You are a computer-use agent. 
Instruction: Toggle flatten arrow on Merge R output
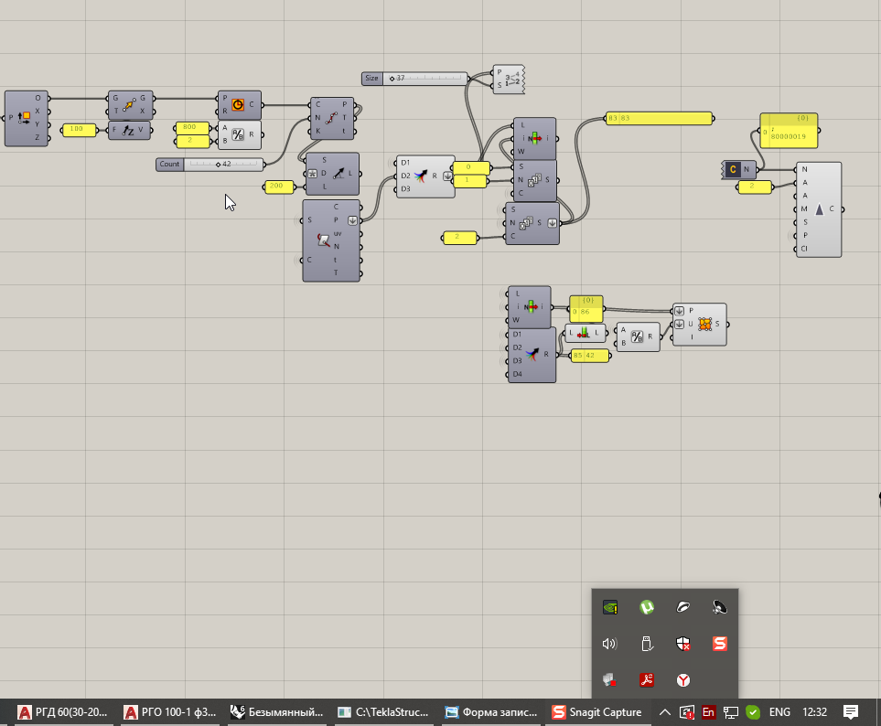(x=447, y=176)
